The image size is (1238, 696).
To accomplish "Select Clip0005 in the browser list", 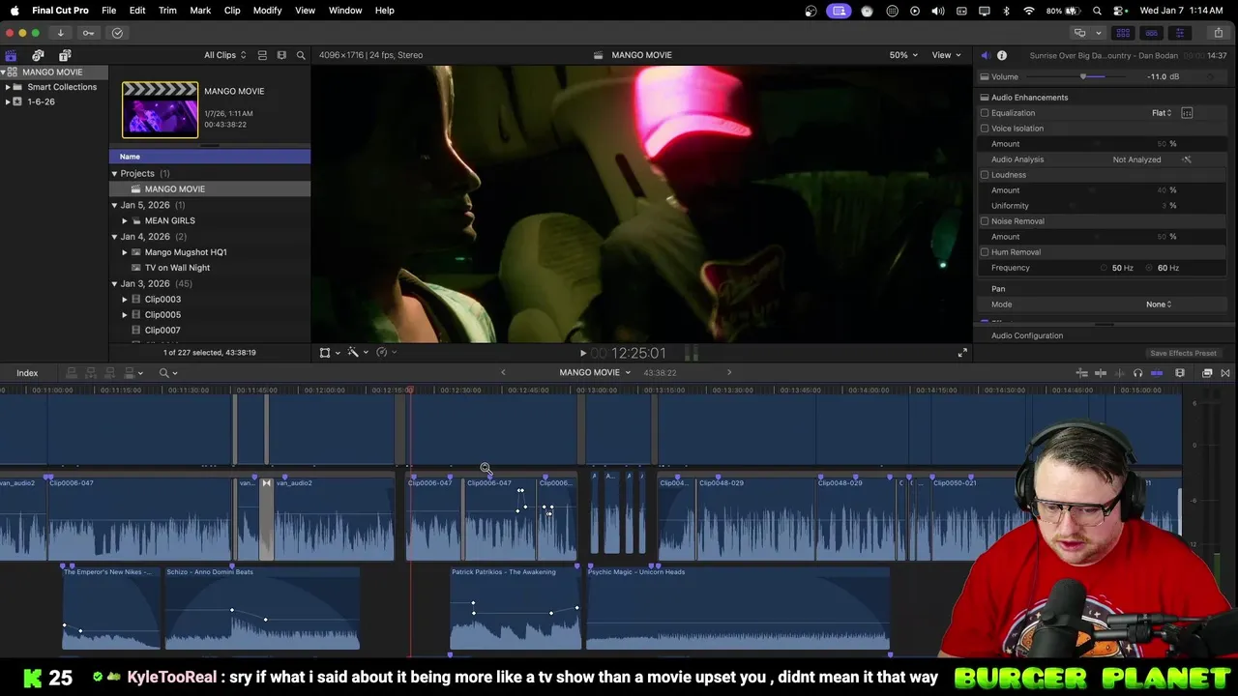I will tap(162, 315).
